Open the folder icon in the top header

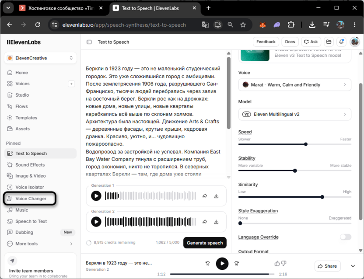click(x=329, y=42)
